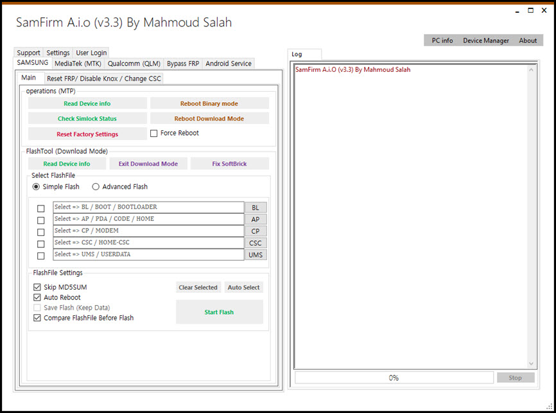Click Exit Download Mode button

(148, 164)
